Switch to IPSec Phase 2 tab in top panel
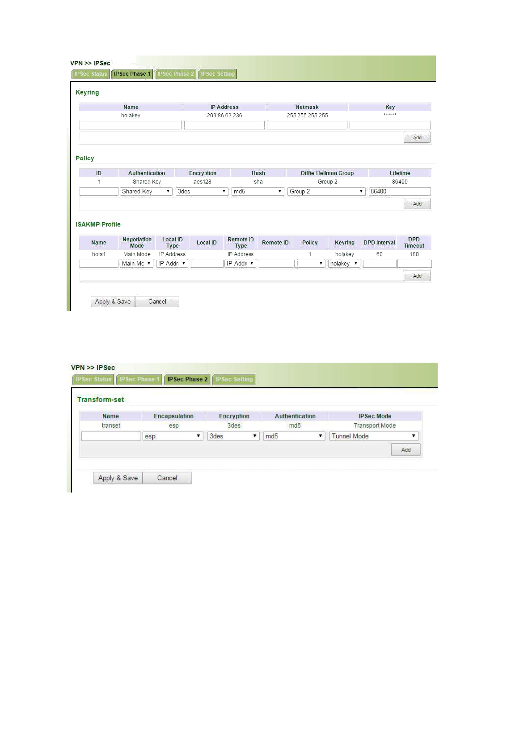The height and width of the screenshot is (754, 532). [x=175, y=74]
